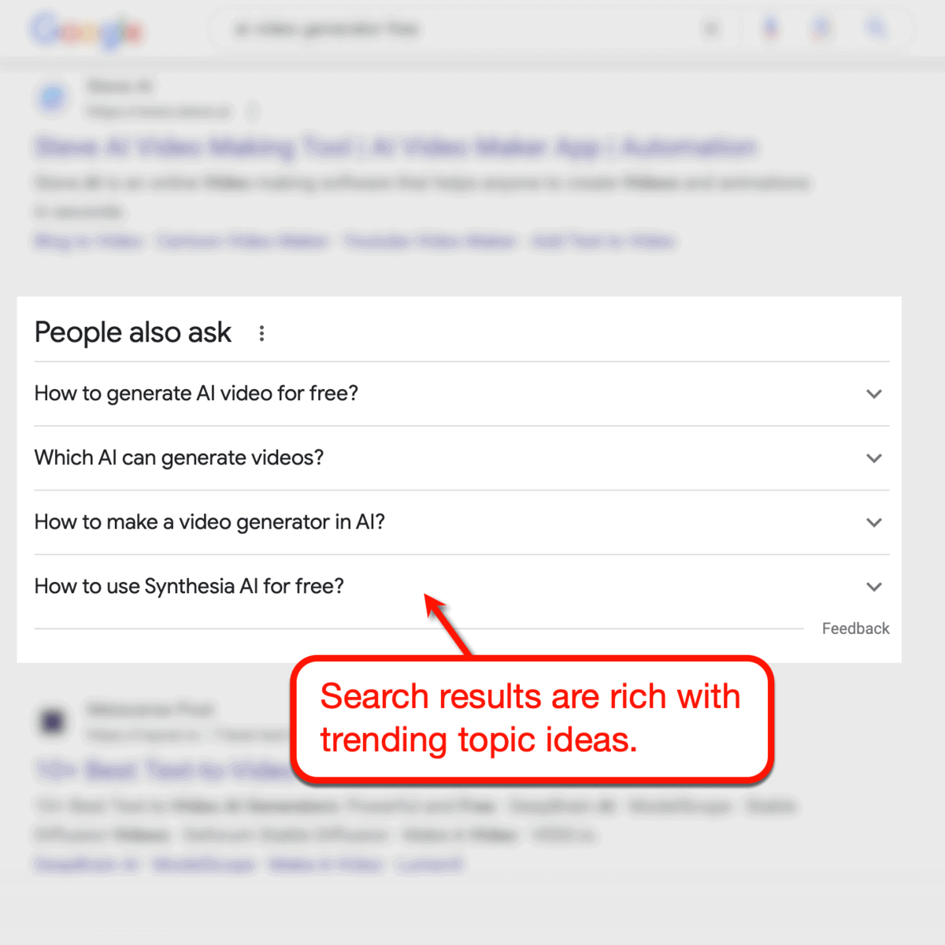Activate voice search with the microphone icon

[x=770, y=28]
